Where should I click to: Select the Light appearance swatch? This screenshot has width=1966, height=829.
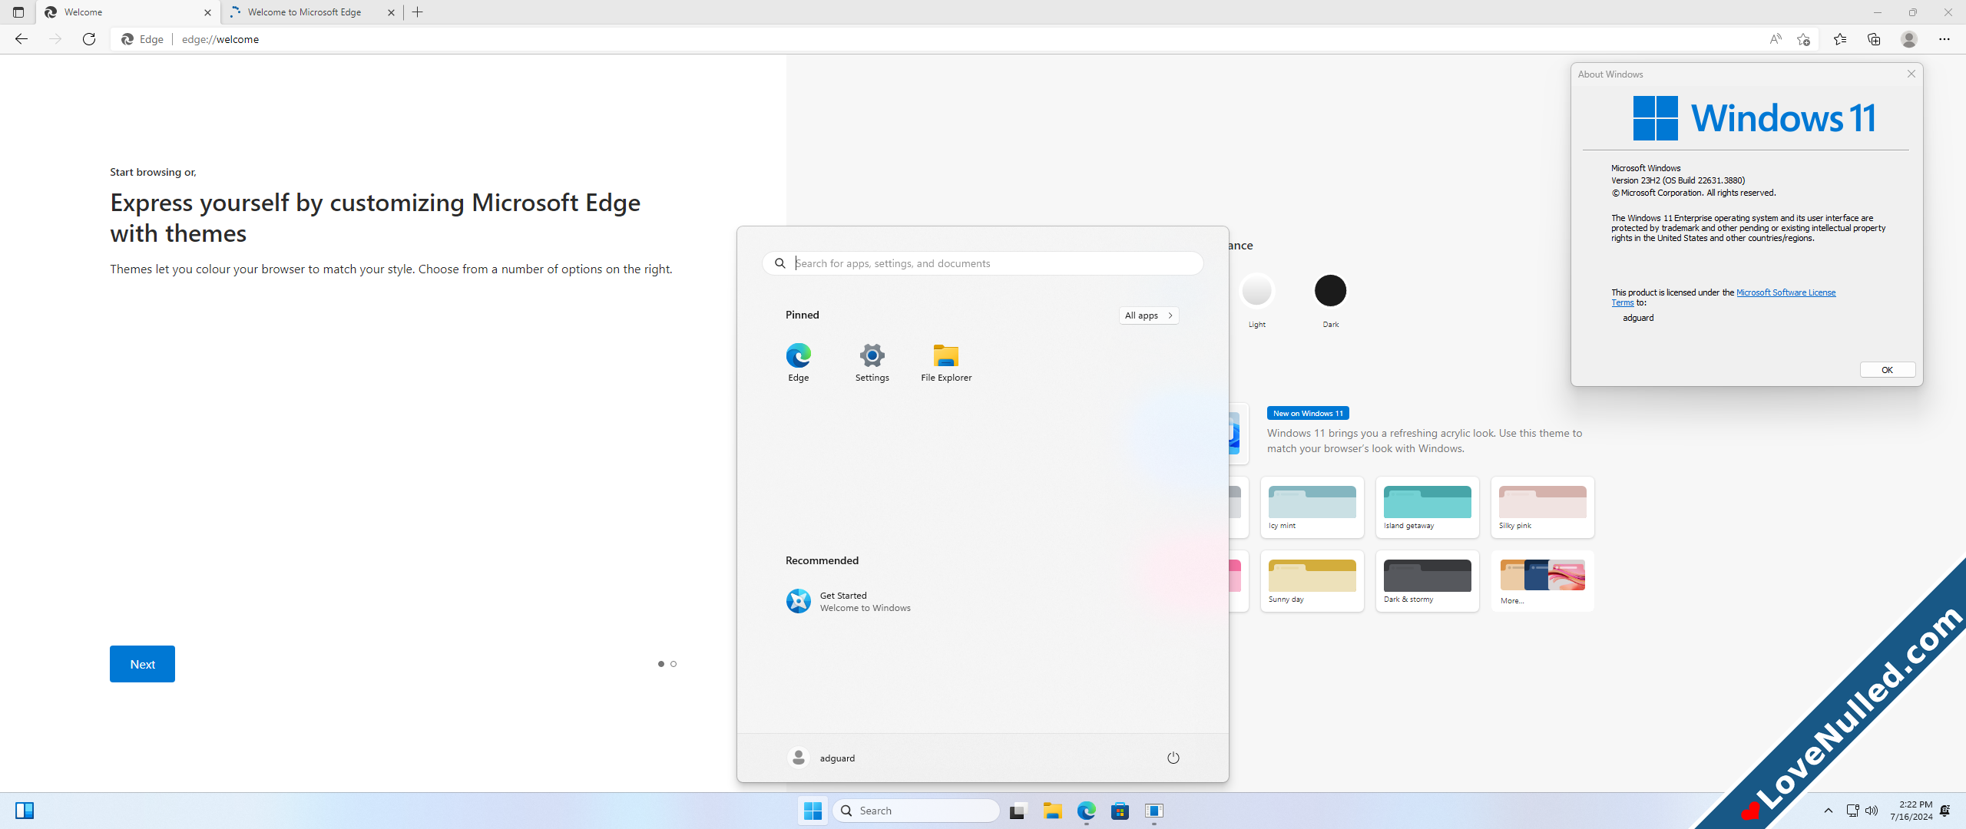(x=1257, y=291)
